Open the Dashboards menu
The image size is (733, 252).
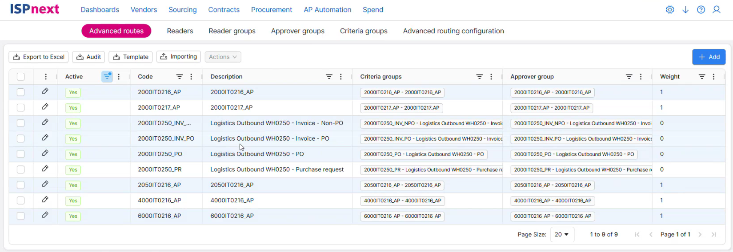click(100, 10)
